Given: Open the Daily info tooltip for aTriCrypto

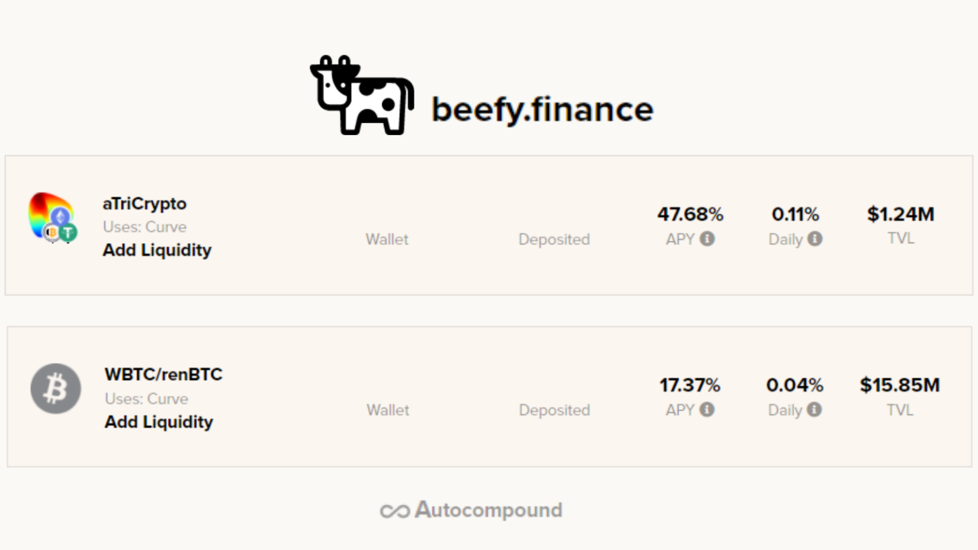Looking at the screenshot, I should coord(816,239).
